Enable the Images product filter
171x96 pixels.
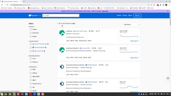(31, 29)
